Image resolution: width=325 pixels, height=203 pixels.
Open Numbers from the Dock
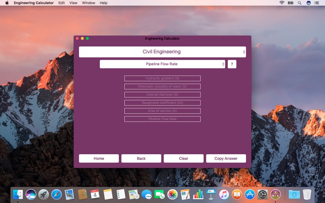[198, 194]
